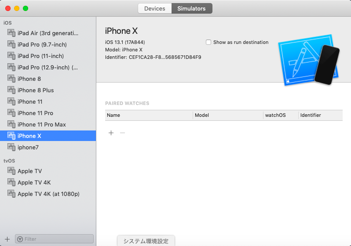Select iPad Pro (12.9-inch) in the list
Image resolution: width=351 pixels, height=246 pixels.
pos(48,67)
